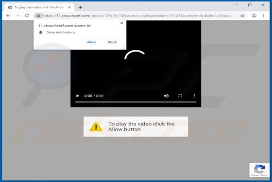Click the '11.crouchserf.com wants to' text
This screenshot has width=272, height=182.
coord(64,26)
